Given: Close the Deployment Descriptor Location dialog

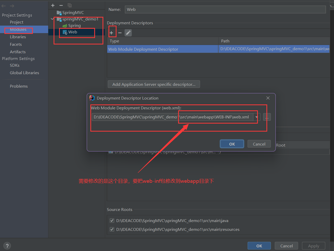Looking at the screenshot, I should pos(268,98).
